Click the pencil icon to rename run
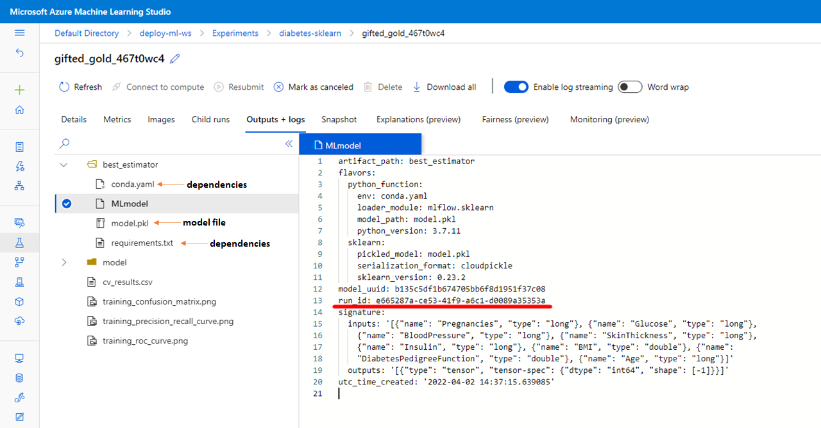The image size is (821, 428). [175, 59]
